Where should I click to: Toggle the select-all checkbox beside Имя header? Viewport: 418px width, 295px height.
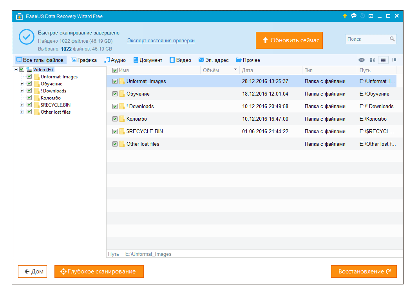(x=115, y=71)
